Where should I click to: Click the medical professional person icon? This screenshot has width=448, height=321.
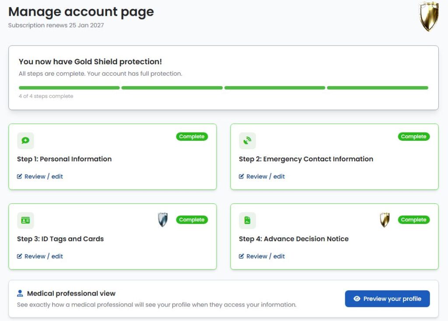pos(20,293)
